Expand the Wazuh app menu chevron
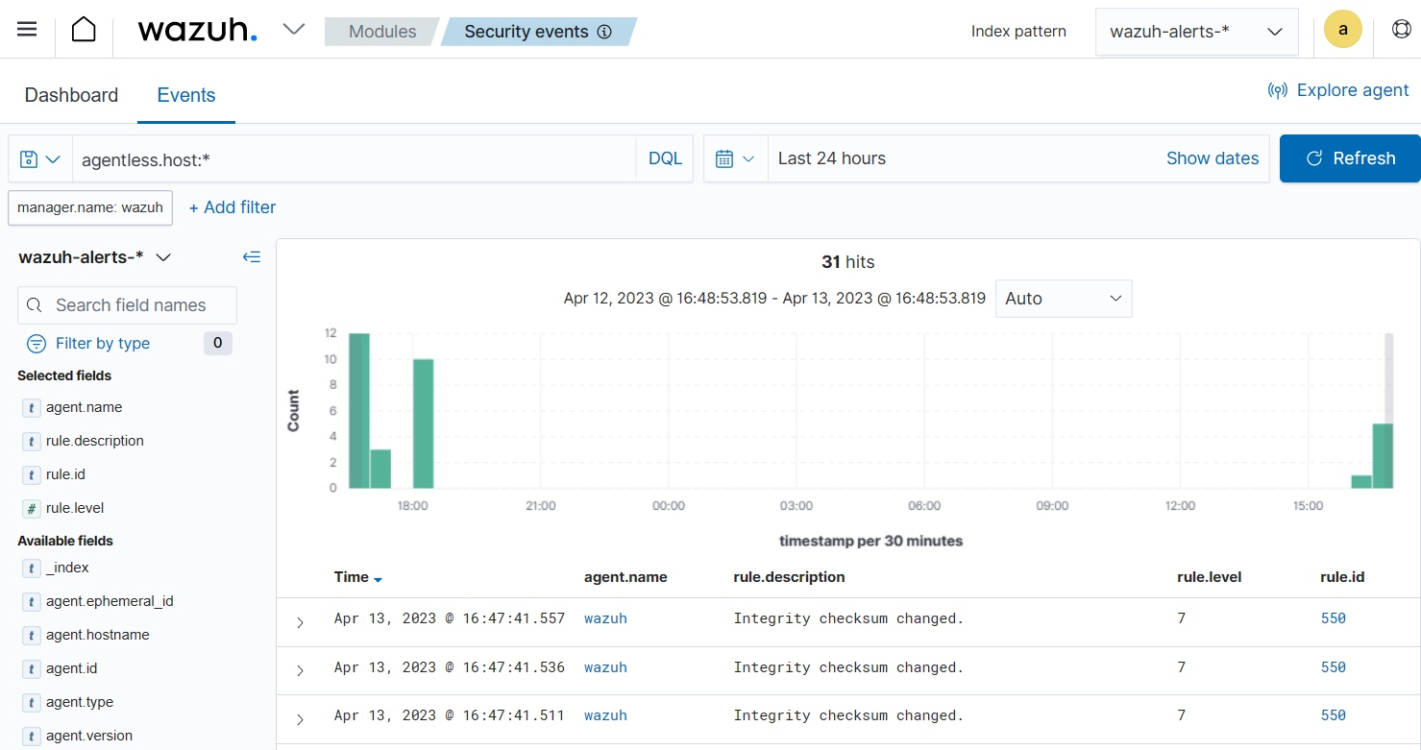Image resolution: width=1421 pixels, height=750 pixels. tap(294, 29)
